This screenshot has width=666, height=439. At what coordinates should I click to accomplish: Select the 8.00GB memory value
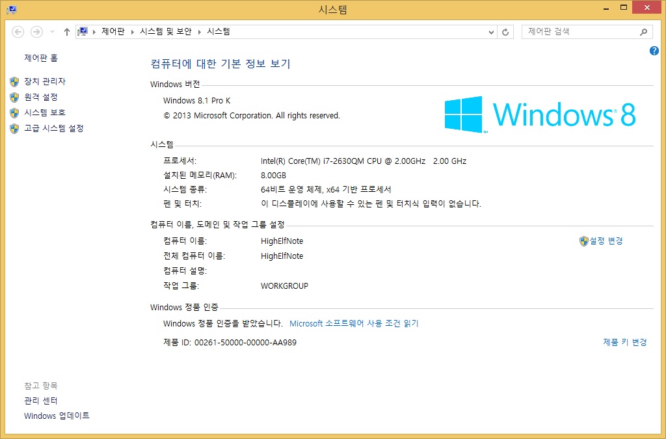click(274, 175)
